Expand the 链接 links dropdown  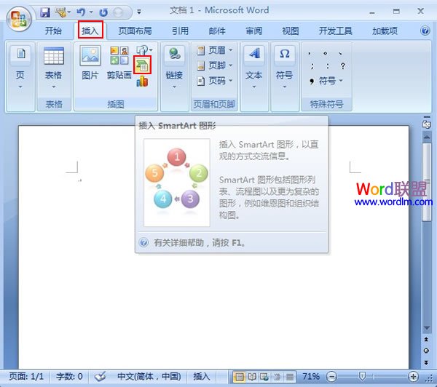pyautogui.click(x=174, y=68)
